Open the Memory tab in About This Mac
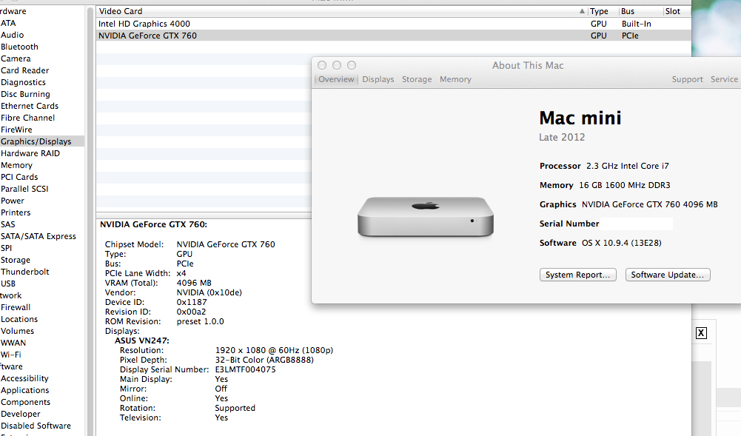 pos(455,79)
